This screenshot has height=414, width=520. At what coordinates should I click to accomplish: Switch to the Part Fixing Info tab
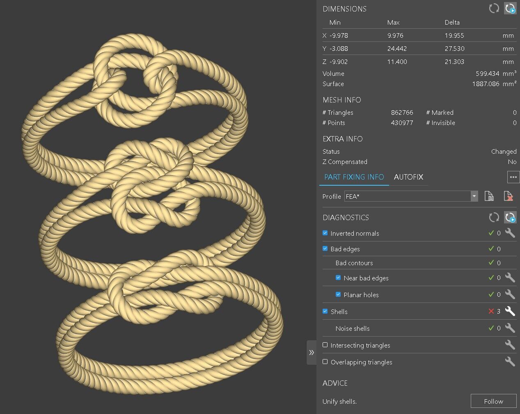[354, 177]
